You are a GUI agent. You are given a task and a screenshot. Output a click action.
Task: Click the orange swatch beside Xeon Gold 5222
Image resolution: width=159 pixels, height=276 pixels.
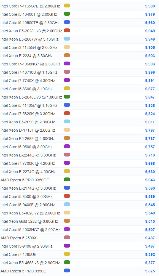point(67,221)
